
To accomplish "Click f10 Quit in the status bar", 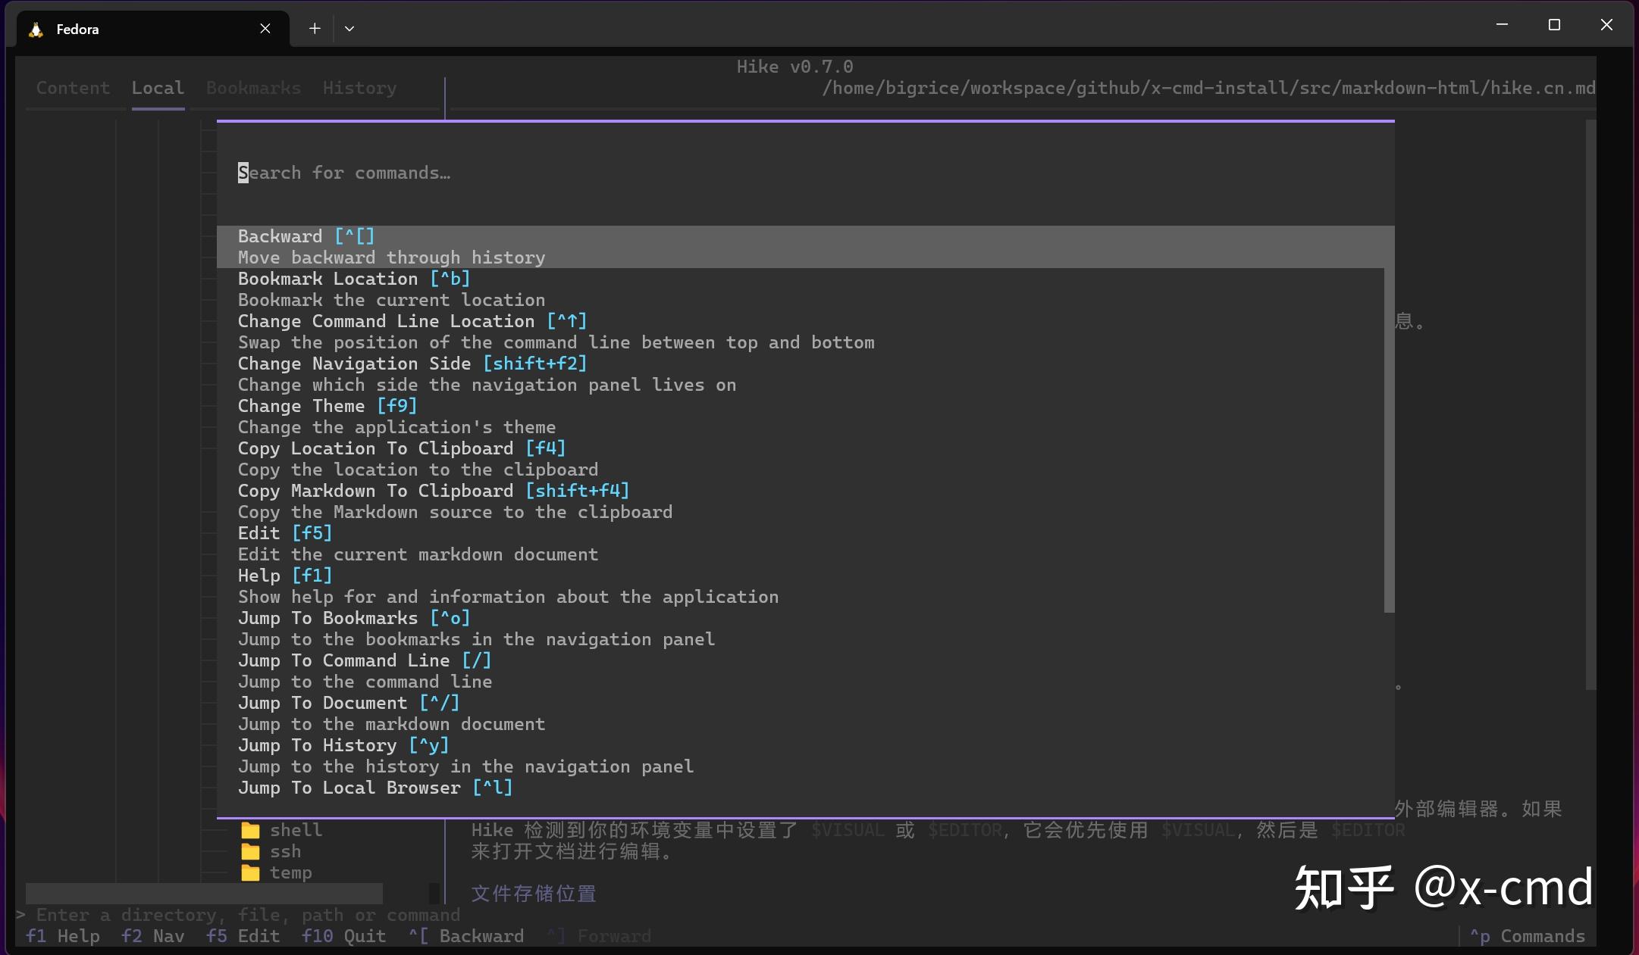I will [x=343, y=936].
